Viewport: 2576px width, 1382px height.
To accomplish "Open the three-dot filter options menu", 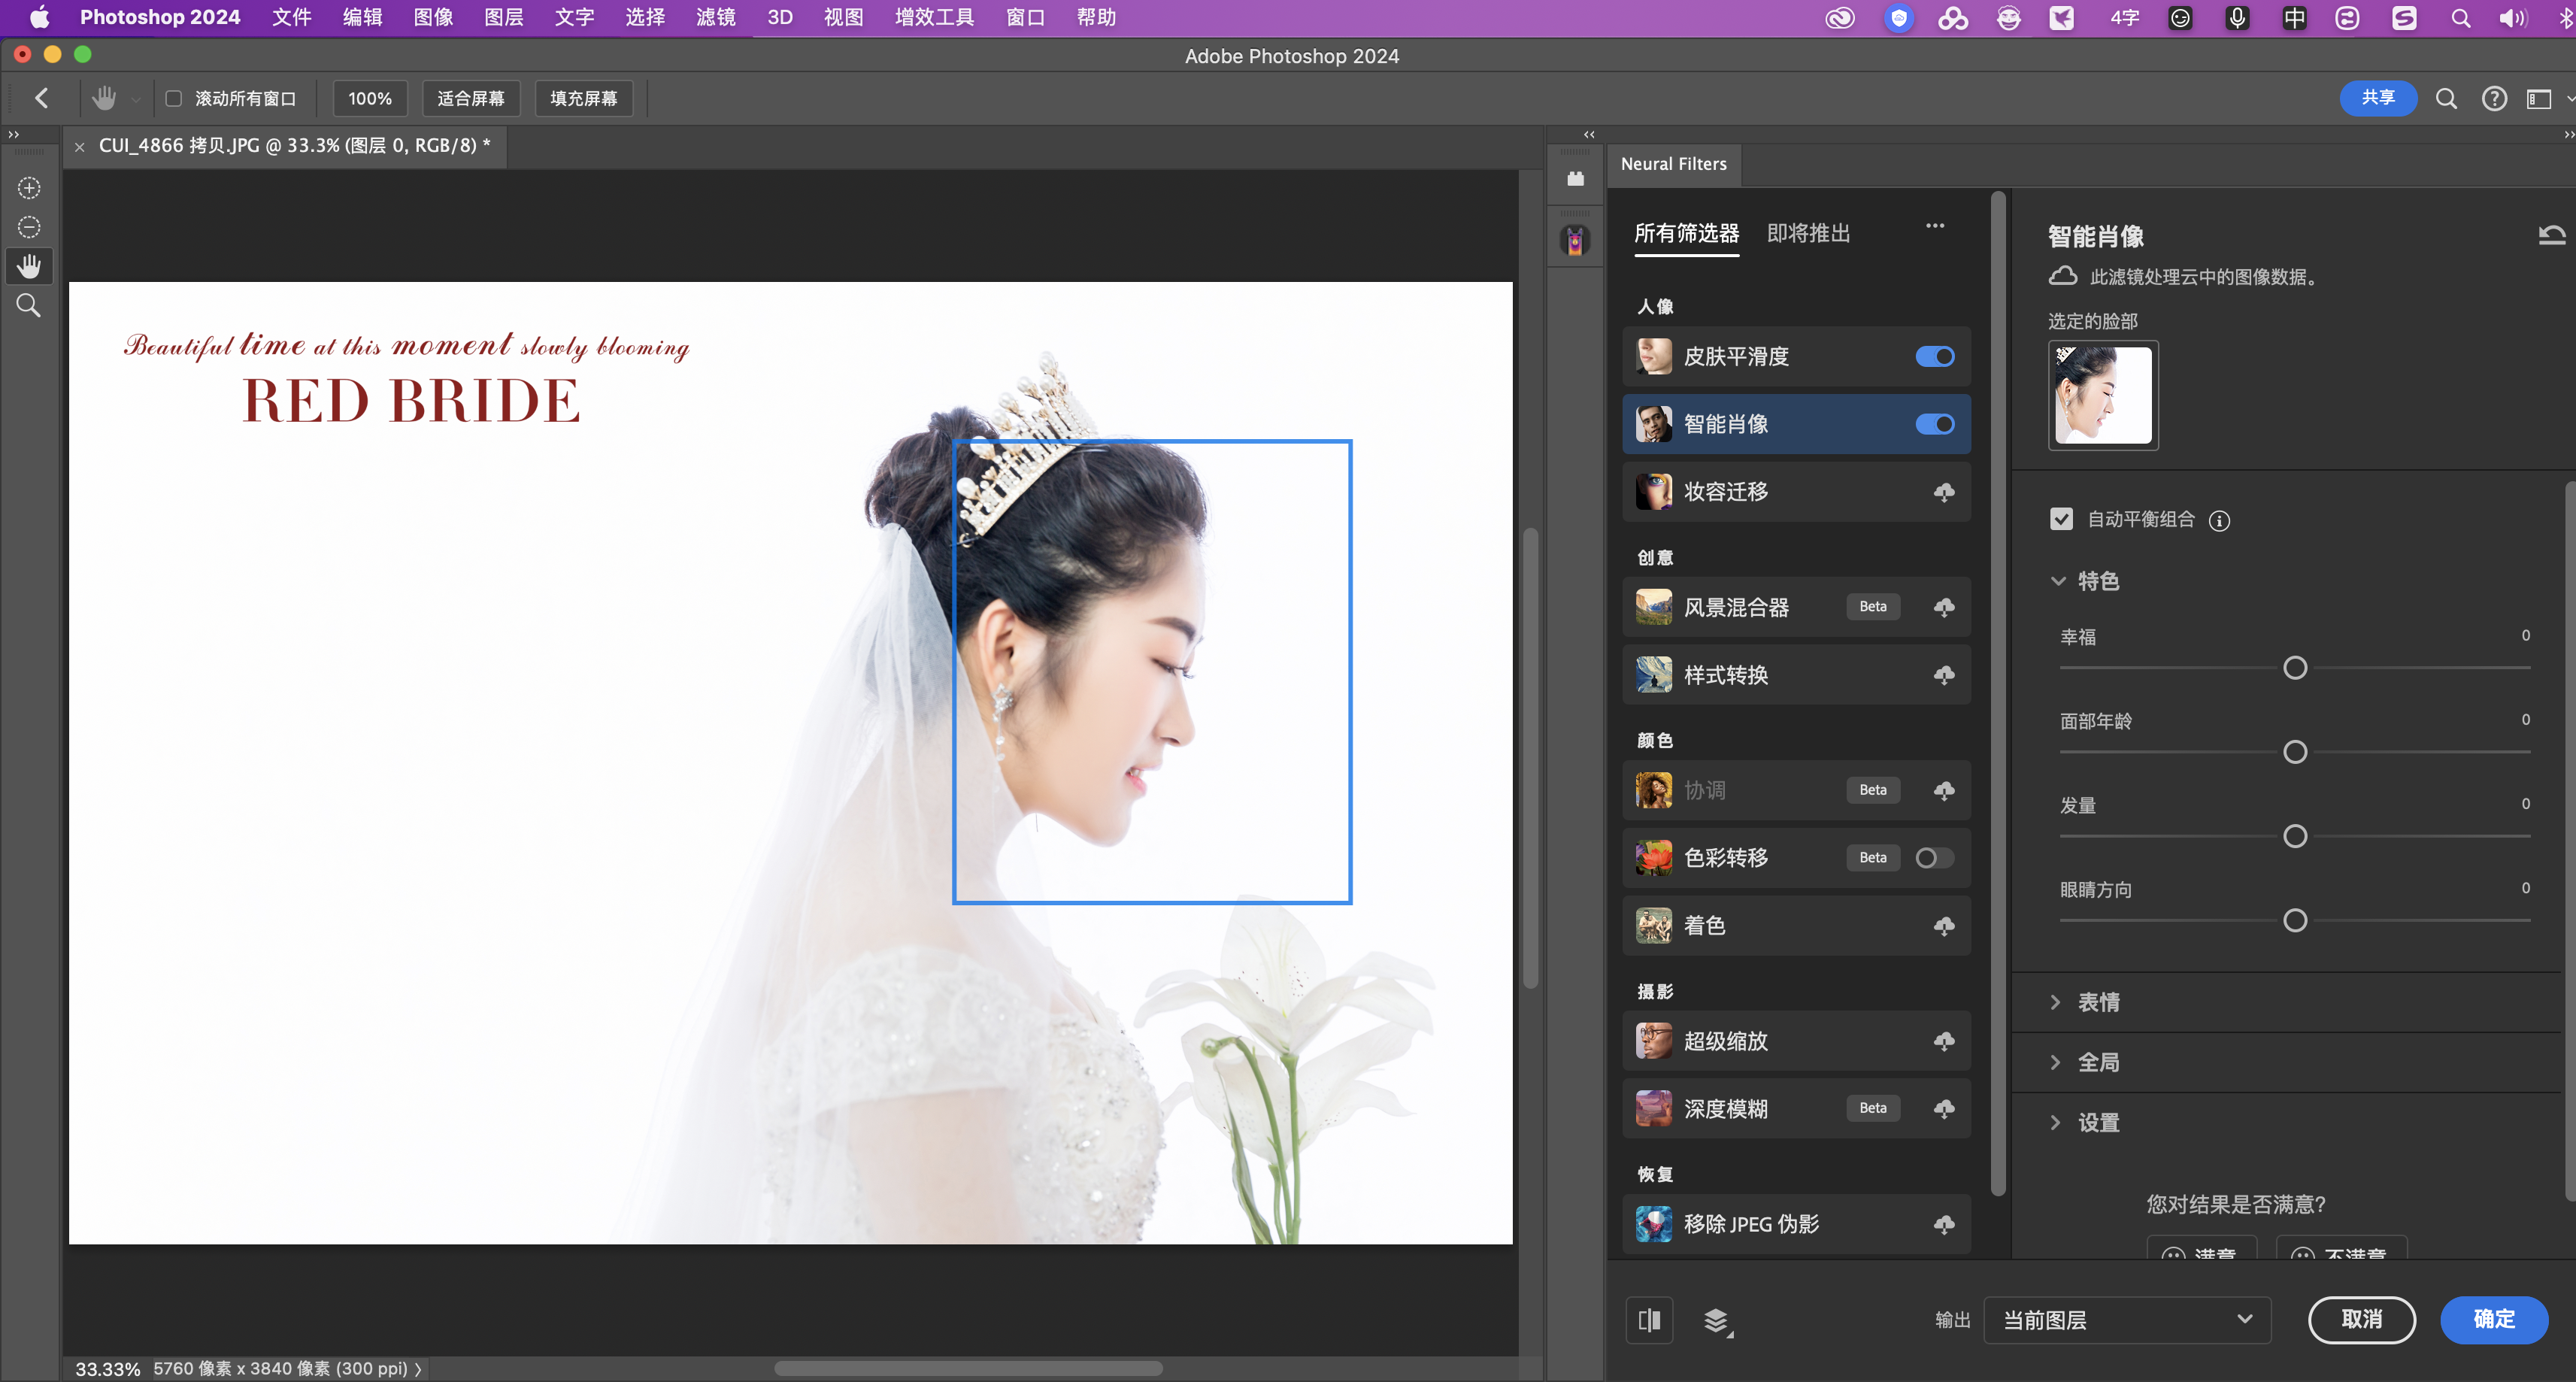I will point(1935,226).
